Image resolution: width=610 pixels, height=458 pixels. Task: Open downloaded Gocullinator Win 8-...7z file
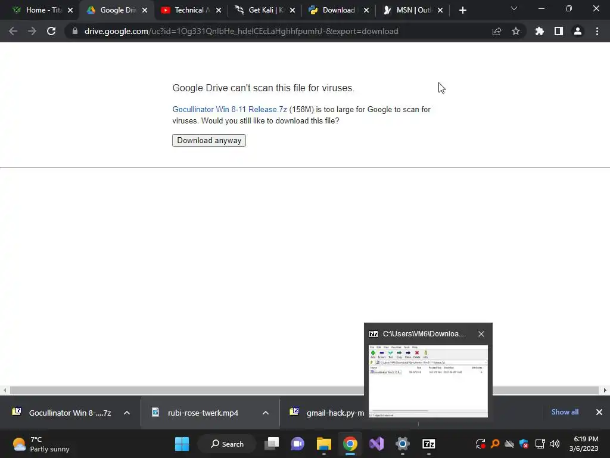[62, 413]
